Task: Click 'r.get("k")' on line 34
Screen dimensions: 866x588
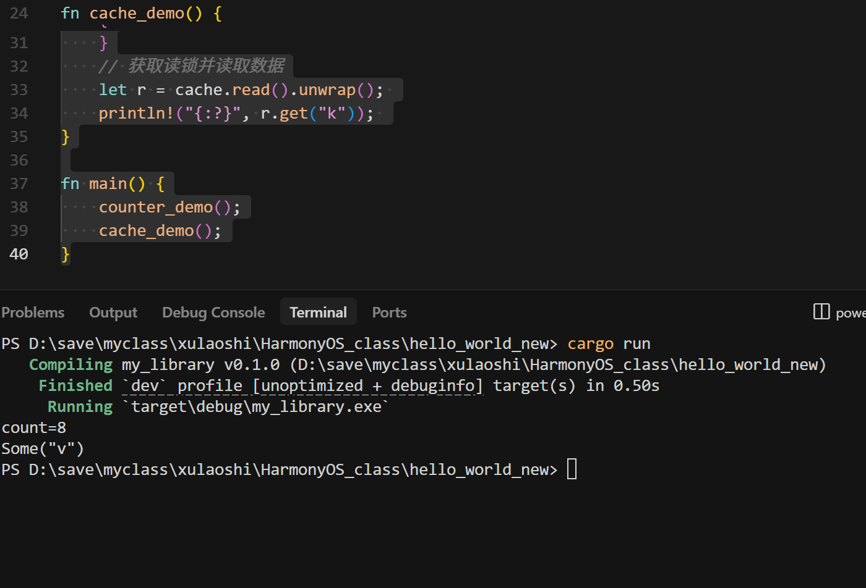Action: click(308, 114)
